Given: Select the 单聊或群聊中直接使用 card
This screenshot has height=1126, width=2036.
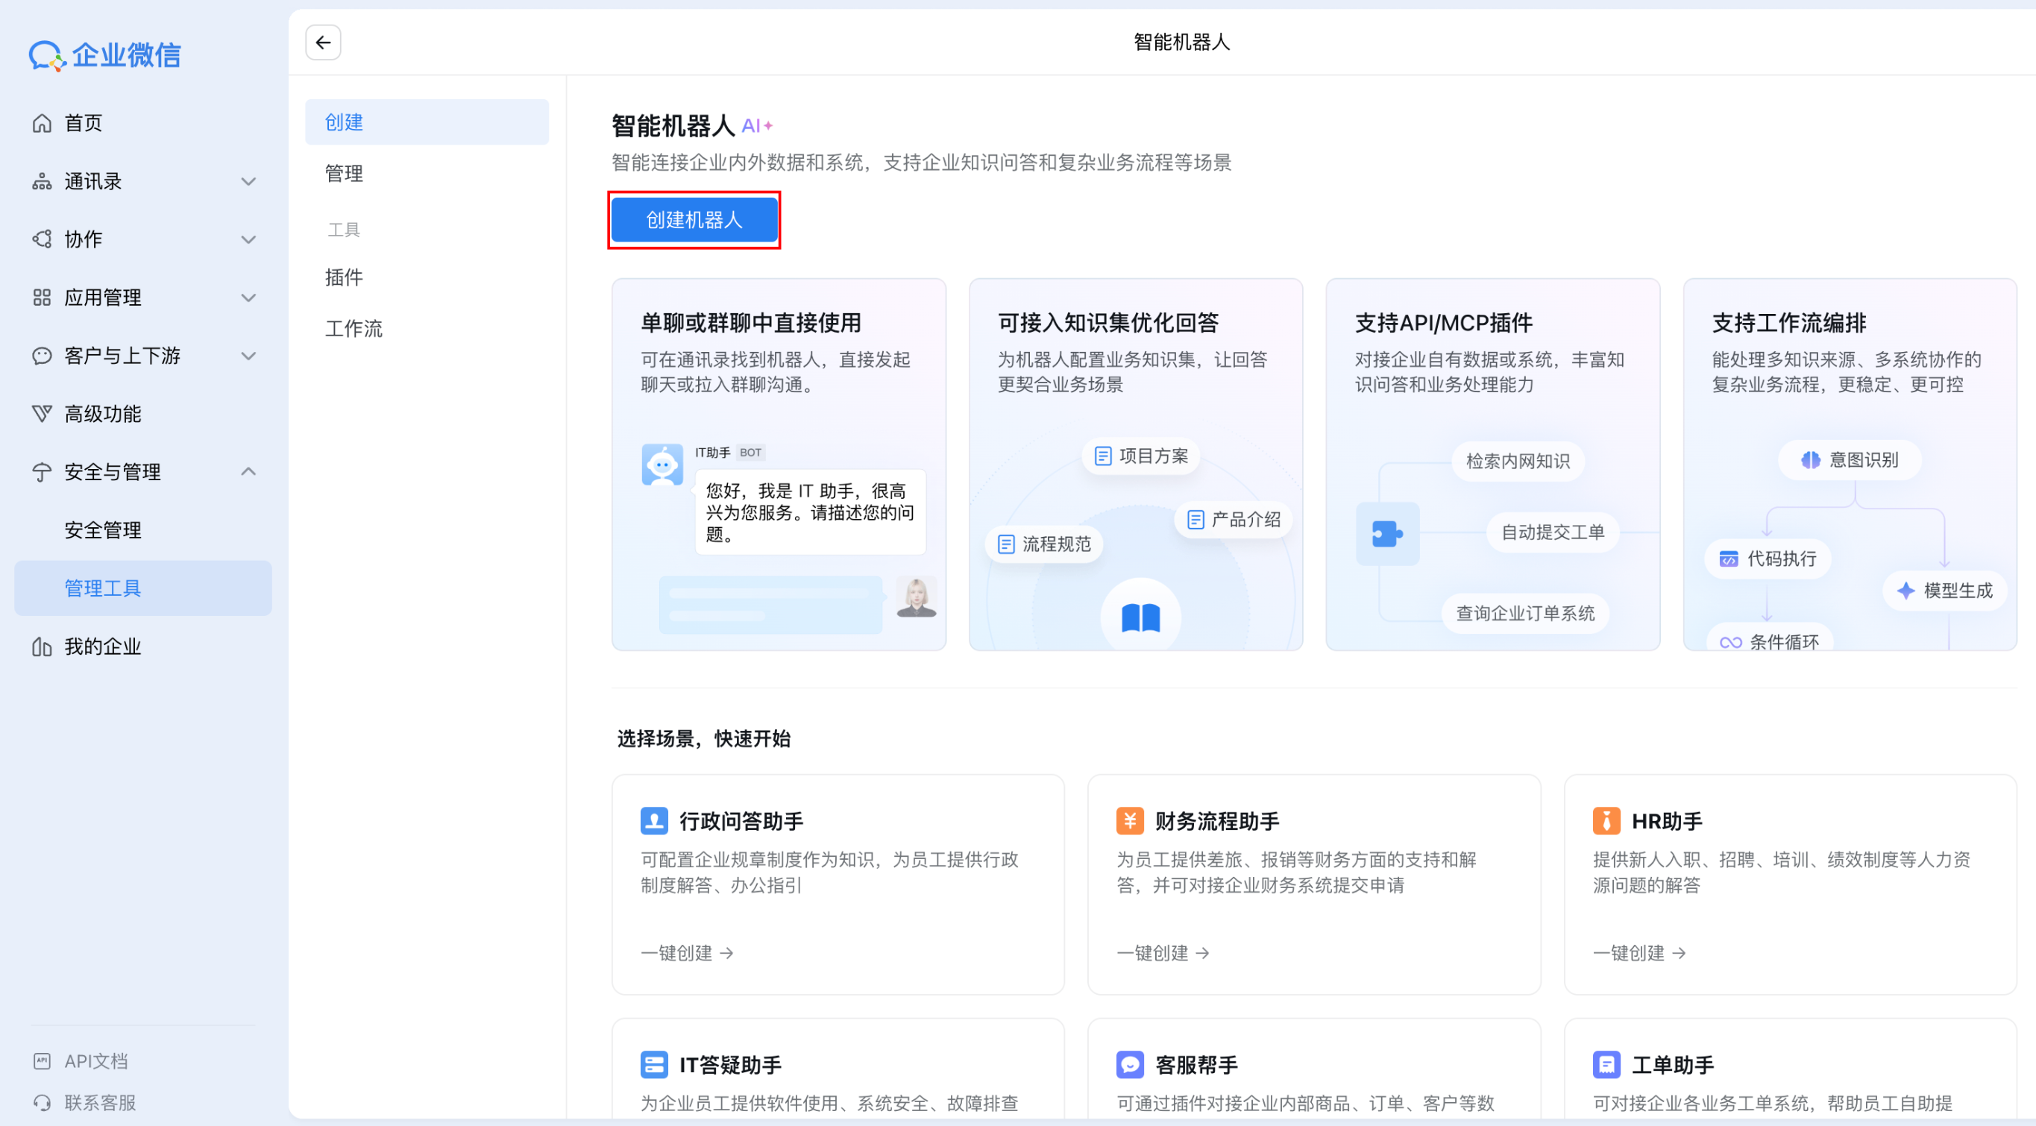Looking at the screenshot, I should tap(779, 465).
